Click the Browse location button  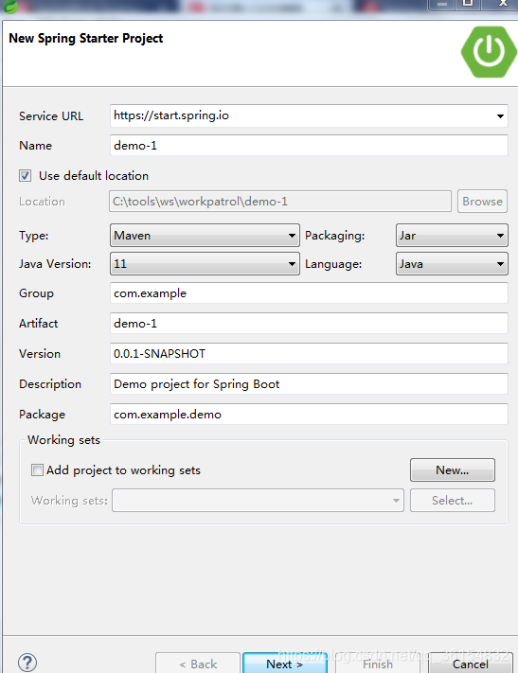pos(482,202)
